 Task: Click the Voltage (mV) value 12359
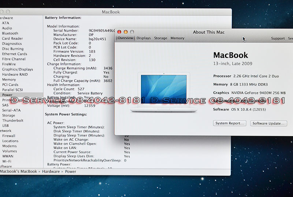(x=90, y=106)
